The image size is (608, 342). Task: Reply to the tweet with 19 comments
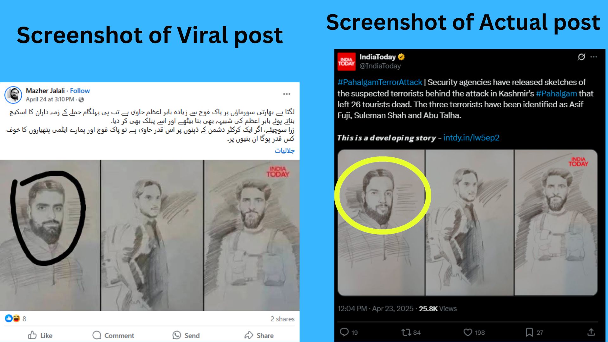[x=348, y=332]
